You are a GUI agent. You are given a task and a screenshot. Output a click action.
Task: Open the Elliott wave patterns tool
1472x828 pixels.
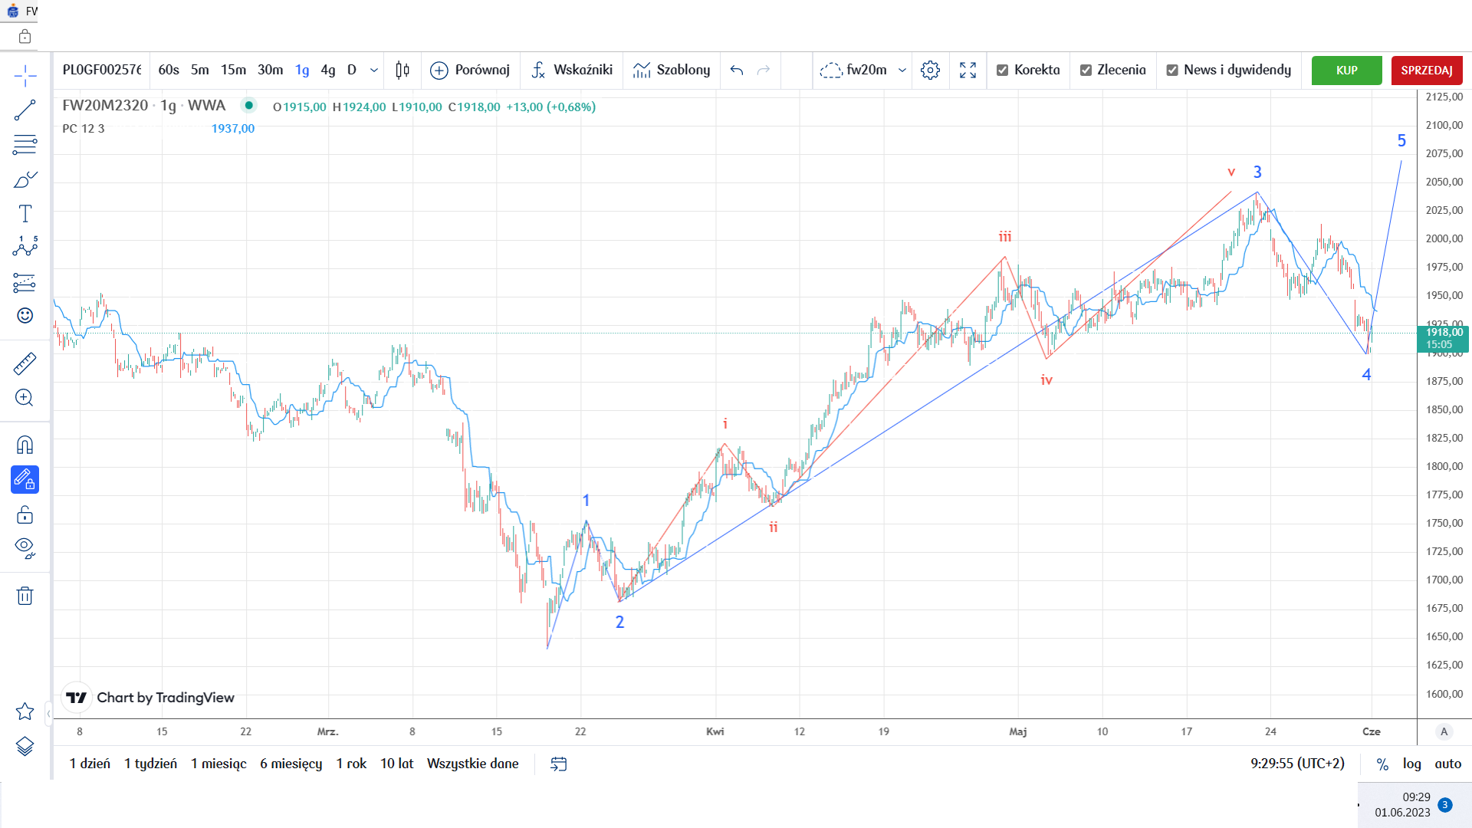point(25,247)
